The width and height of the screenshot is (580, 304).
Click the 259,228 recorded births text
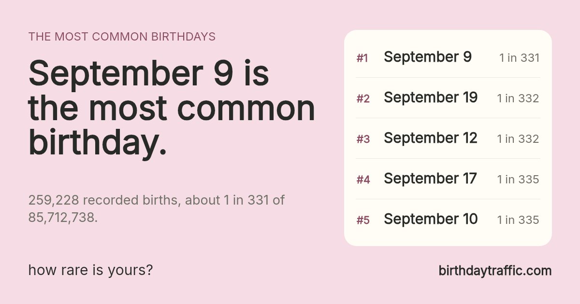[157, 209]
